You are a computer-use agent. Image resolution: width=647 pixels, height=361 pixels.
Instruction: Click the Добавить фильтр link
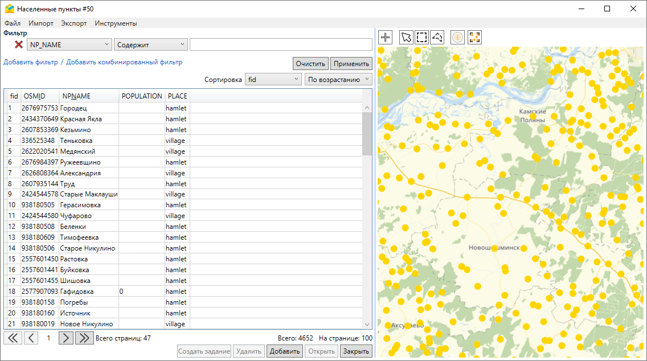(x=31, y=62)
